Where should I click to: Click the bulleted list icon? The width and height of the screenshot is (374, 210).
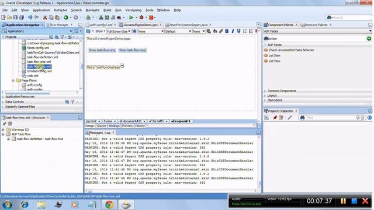(251, 31)
